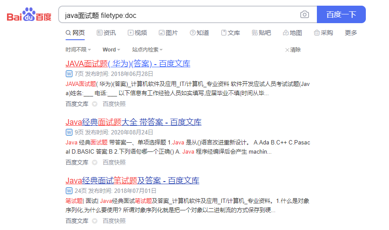Click the snippet starting Java 经典面试题 带答案一
The image size is (389, 230).
click(188, 147)
